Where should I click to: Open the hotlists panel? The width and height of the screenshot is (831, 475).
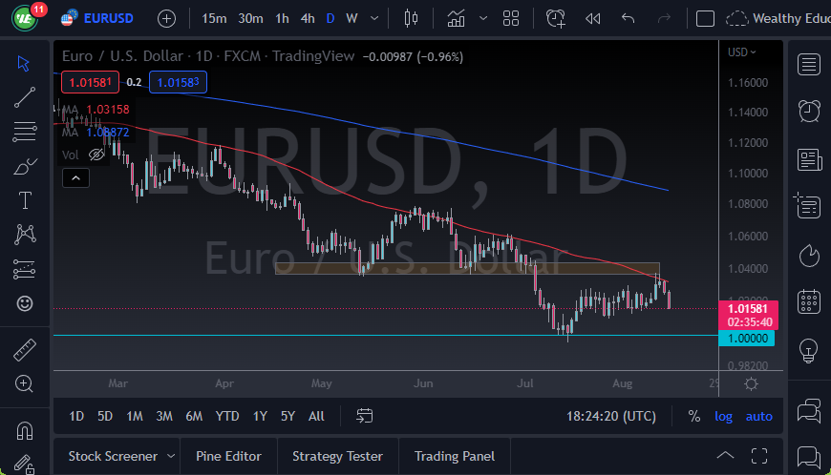[809, 256]
